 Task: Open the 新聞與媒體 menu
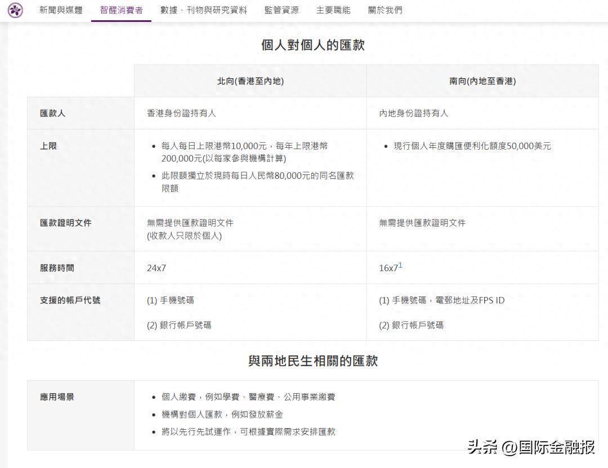coord(60,9)
